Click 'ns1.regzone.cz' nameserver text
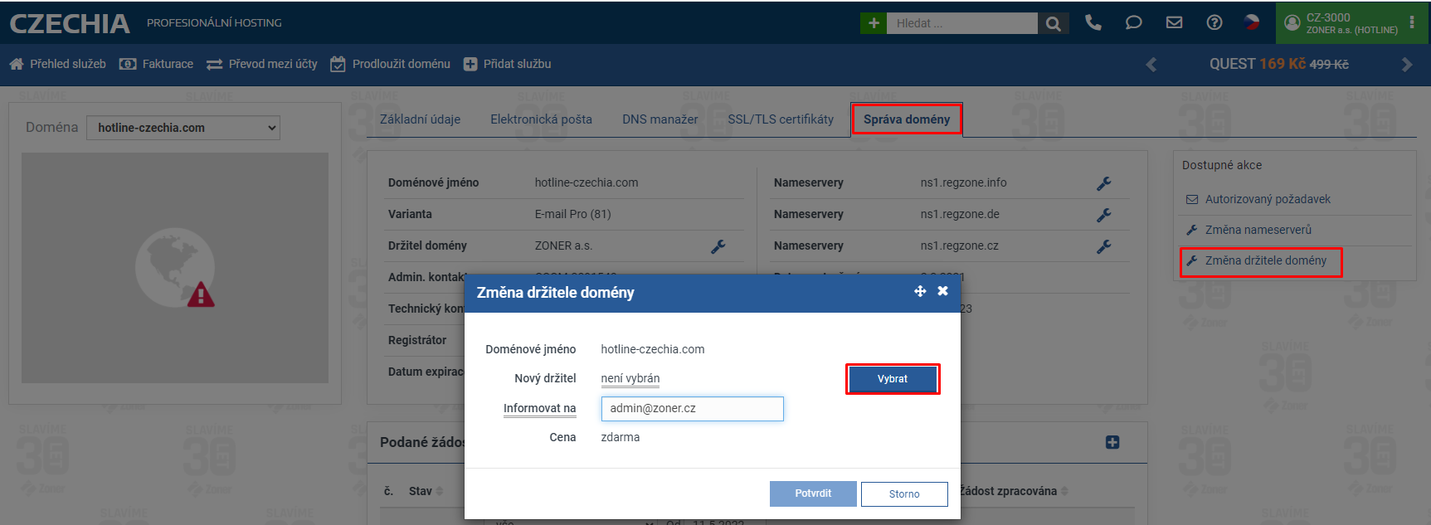 [960, 245]
